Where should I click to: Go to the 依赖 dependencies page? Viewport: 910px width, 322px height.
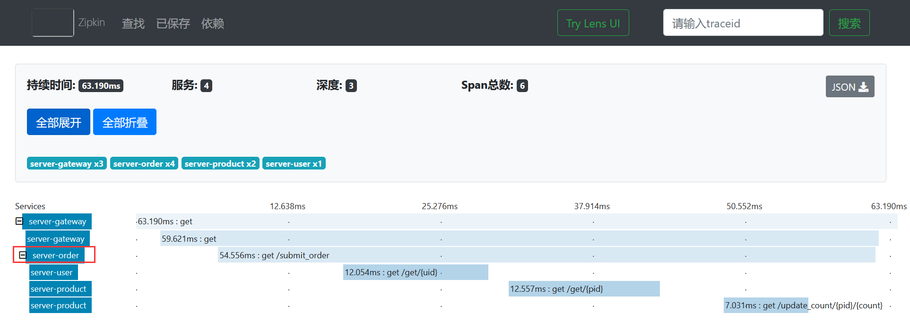[212, 24]
